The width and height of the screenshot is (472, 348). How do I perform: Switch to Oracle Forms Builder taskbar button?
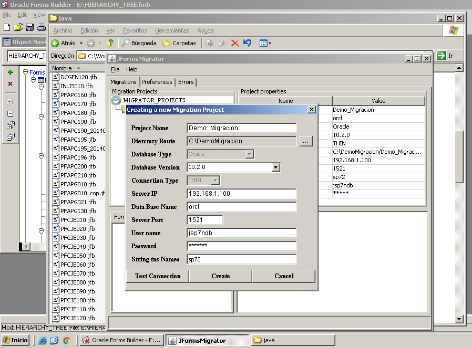122,340
